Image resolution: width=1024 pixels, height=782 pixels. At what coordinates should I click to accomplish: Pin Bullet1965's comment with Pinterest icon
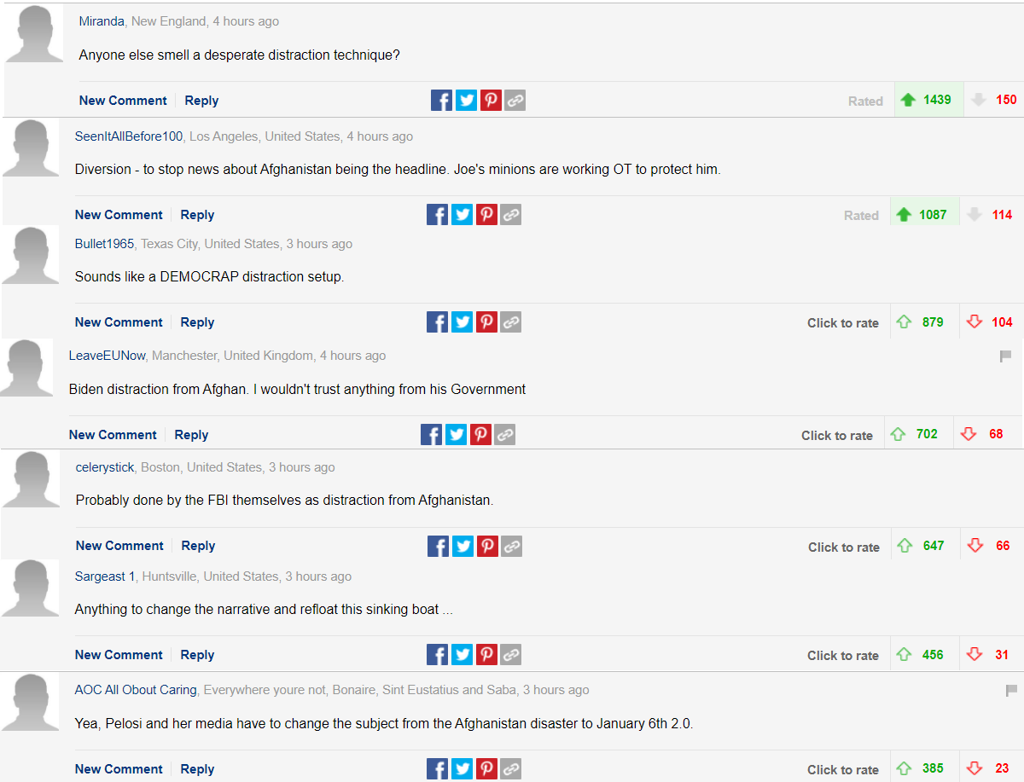[486, 322]
